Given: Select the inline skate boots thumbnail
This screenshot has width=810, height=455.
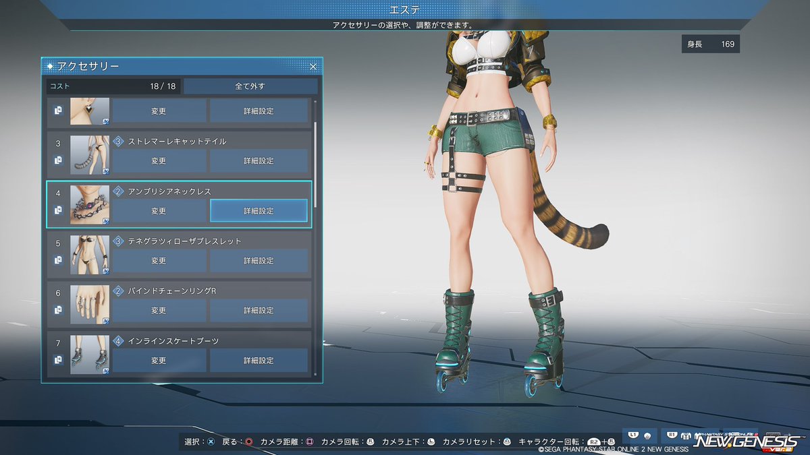Looking at the screenshot, I should [90, 355].
